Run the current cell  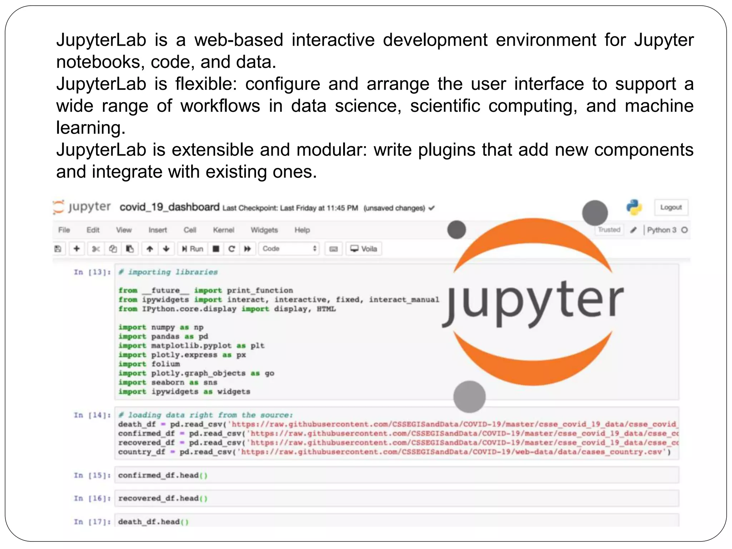click(x=192, y=249)
